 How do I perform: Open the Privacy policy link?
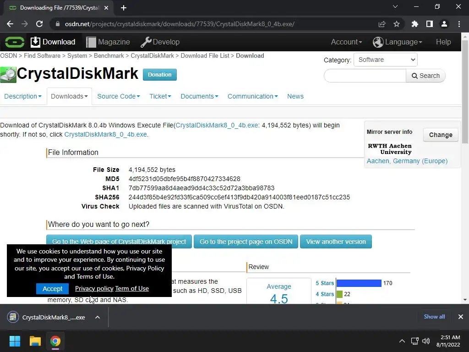[x=94, y=289]
